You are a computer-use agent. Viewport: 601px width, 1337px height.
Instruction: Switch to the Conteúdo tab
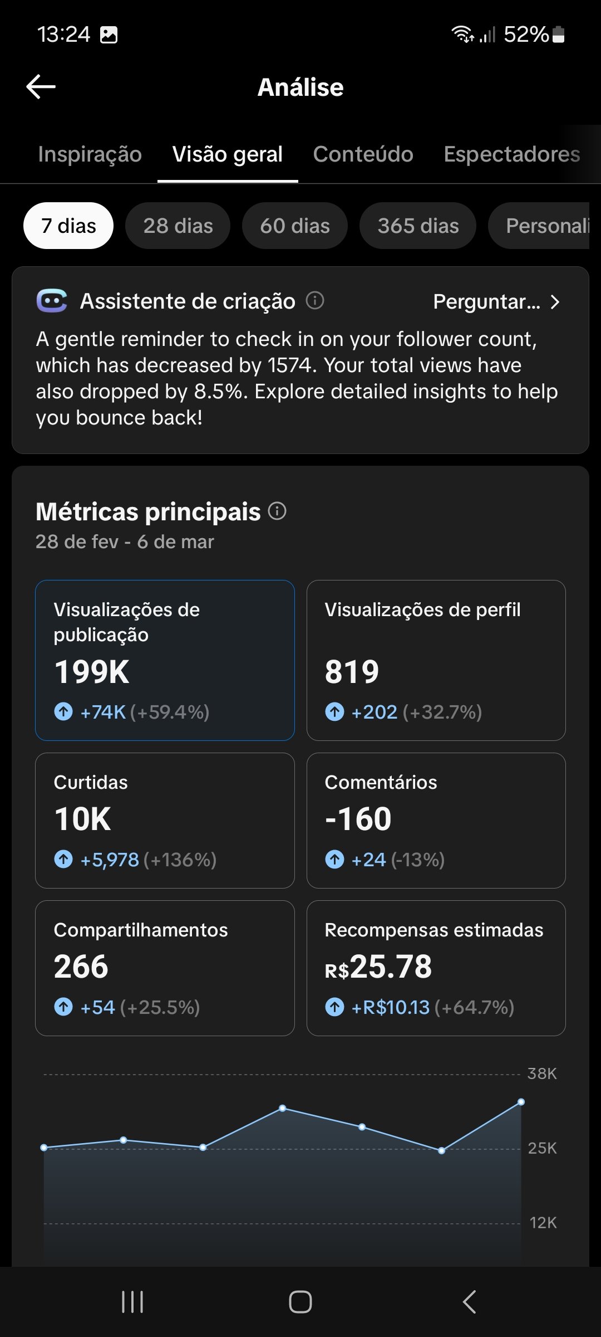[363, 154]
